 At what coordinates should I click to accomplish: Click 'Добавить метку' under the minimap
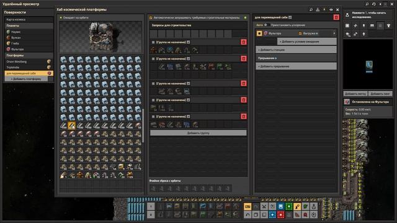[355, 94]
